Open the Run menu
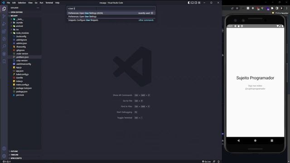 pyautogui.click(x=41, y=3)
